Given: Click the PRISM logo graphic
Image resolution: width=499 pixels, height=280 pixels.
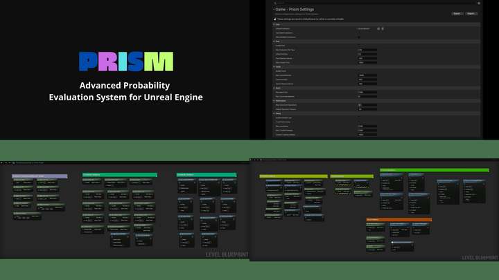Looking at the screenshot, I should tap(126, 62).
